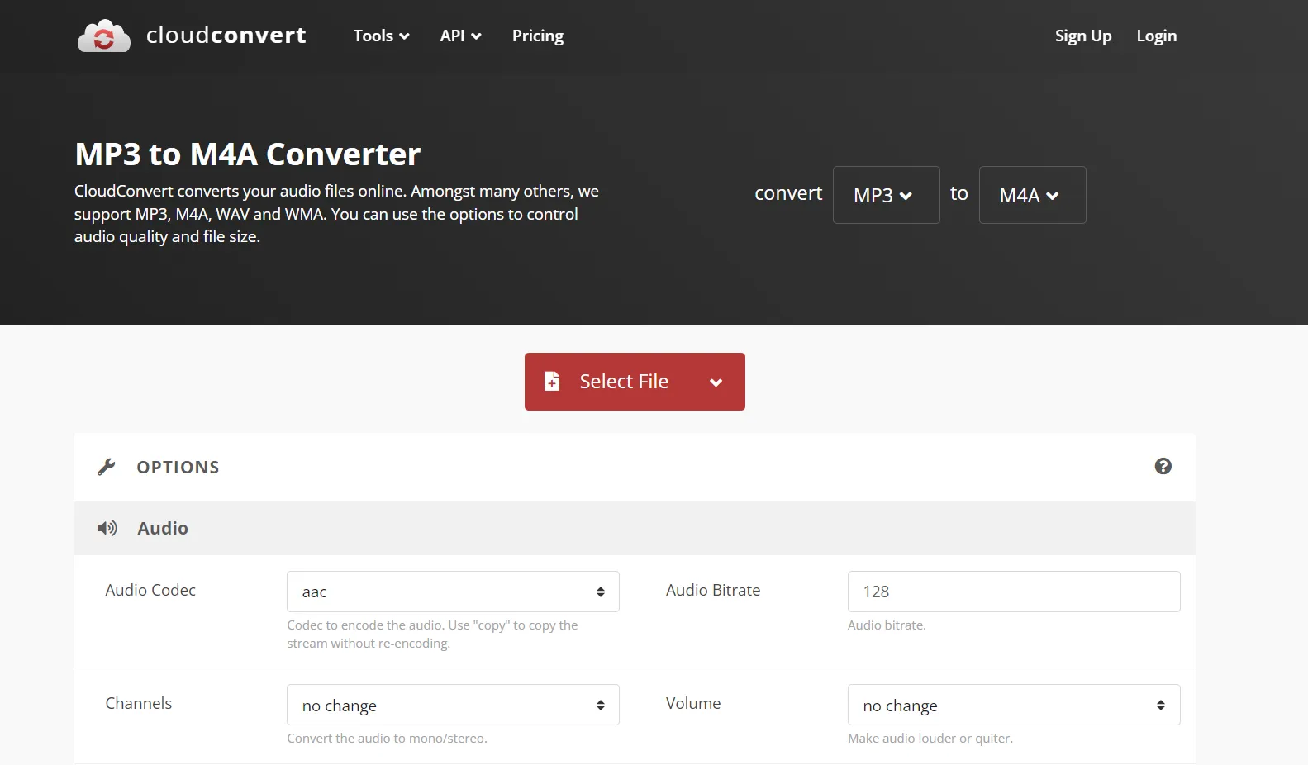Change the M4A target format dropdown
This screenshot has height=765, width=1308.
(x=1032, y=196)
